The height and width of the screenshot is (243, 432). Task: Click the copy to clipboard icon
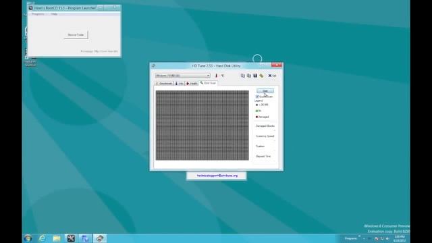pyautogui.click(x=243, y=76)
